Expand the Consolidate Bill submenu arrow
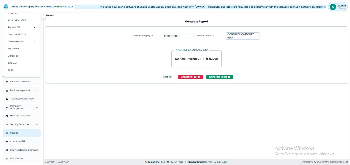 coord(34,42)
